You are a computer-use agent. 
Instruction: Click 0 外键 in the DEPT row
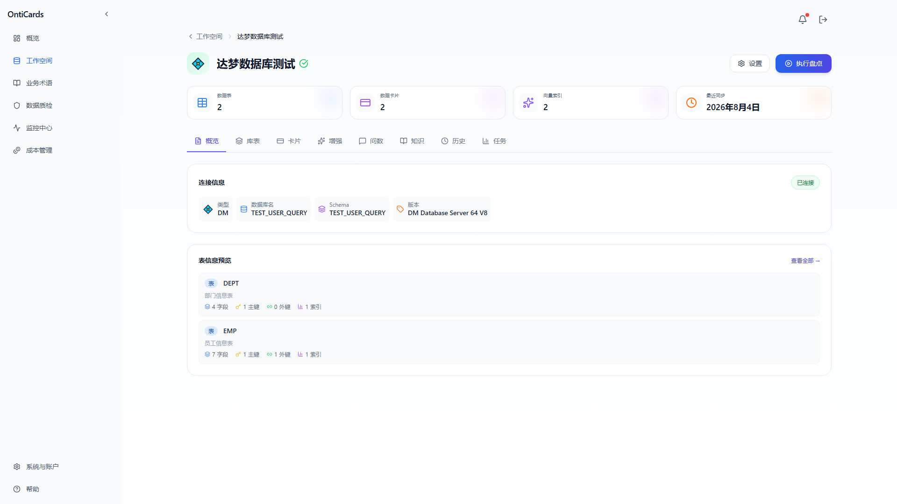pyautogui.click(x=278, y=307)
